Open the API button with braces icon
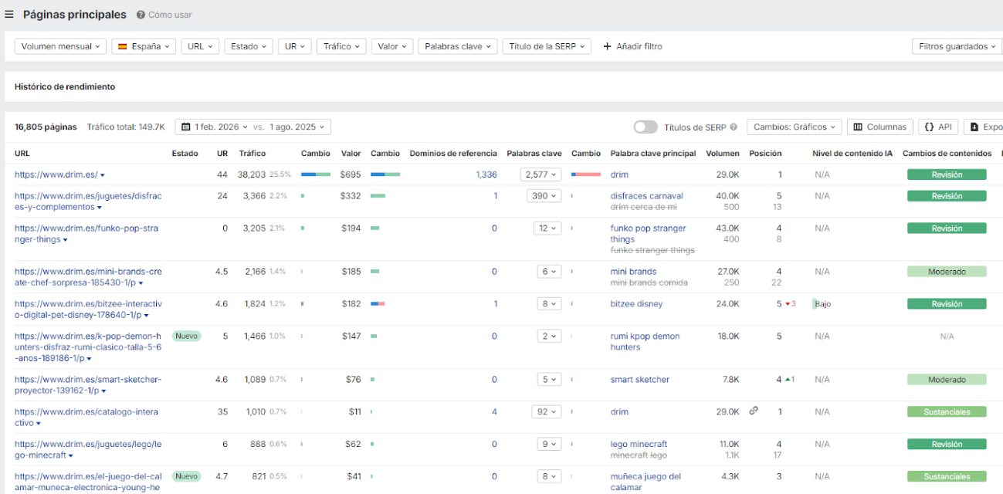 (938, 127)
